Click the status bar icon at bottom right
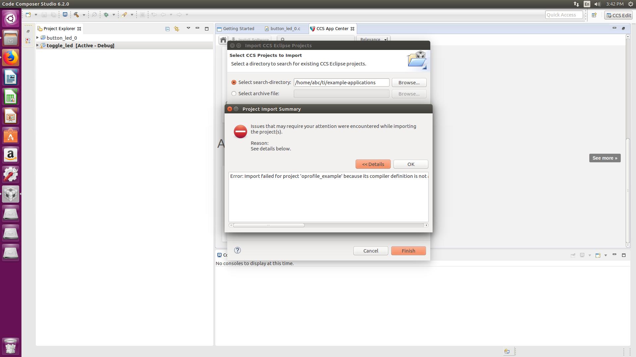Screen dimensions: 636x357 coord(507,351)
